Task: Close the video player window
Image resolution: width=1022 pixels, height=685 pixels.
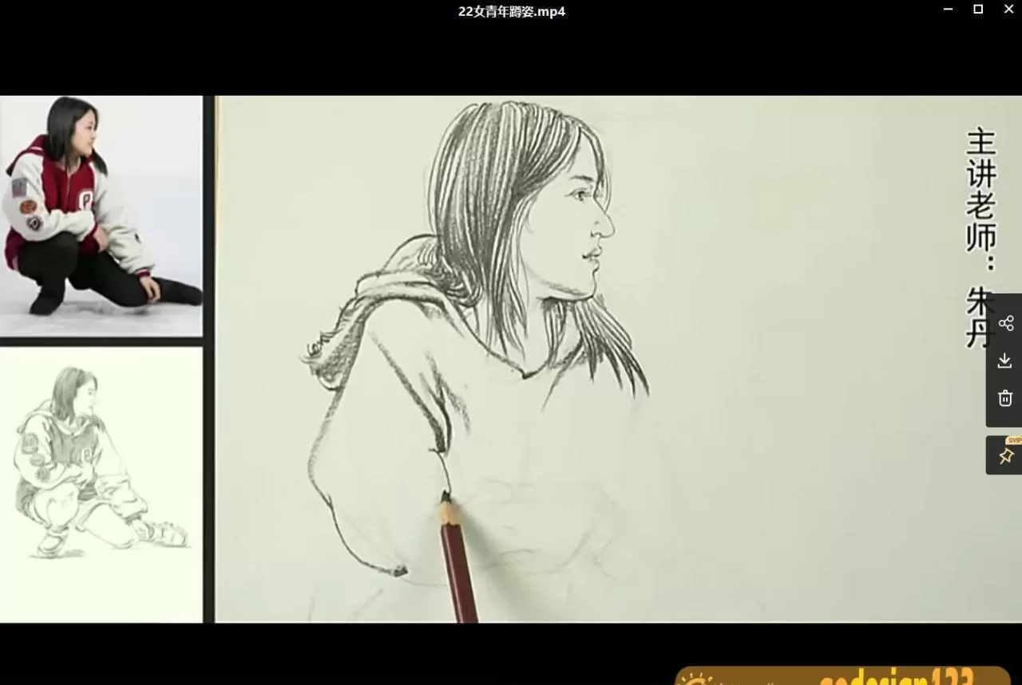Action: tap(1008, 10)
